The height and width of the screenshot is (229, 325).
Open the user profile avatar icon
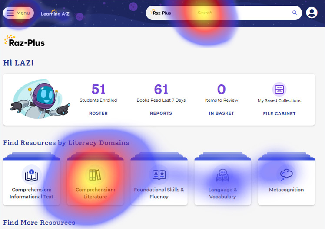tap(312, 13)
